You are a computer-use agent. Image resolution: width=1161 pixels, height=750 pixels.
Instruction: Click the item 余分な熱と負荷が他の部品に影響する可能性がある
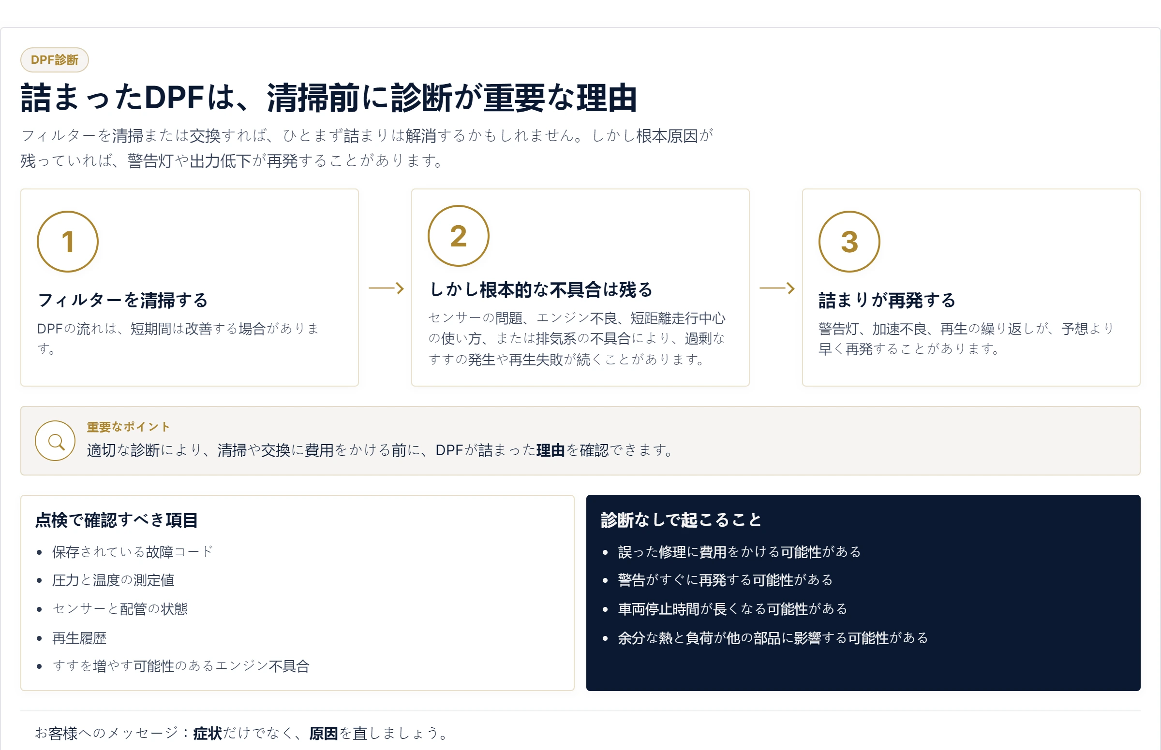click(x=773, y=638)
